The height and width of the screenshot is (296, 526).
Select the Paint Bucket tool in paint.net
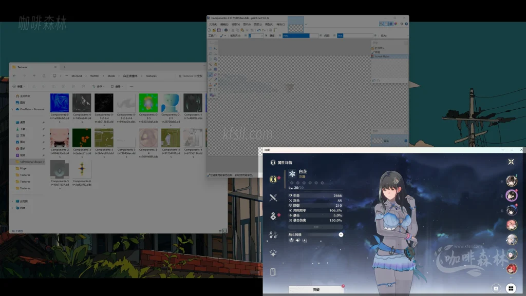pos(210,69)
